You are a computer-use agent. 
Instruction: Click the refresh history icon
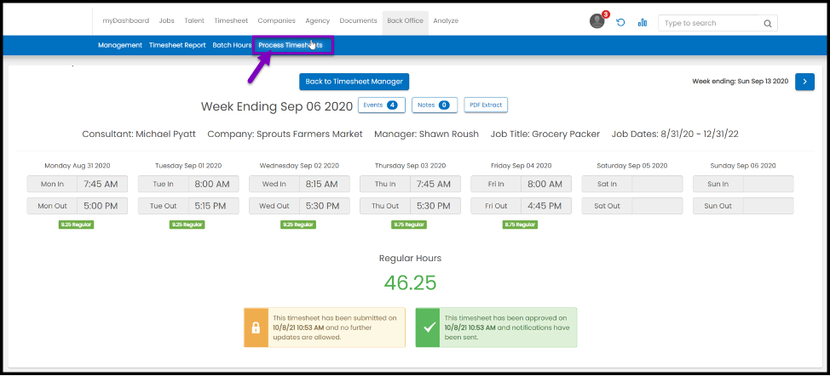coord(620,23)
